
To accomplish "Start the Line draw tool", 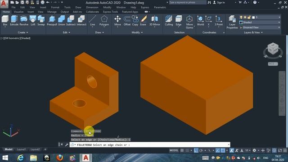I will pos(92,21).
